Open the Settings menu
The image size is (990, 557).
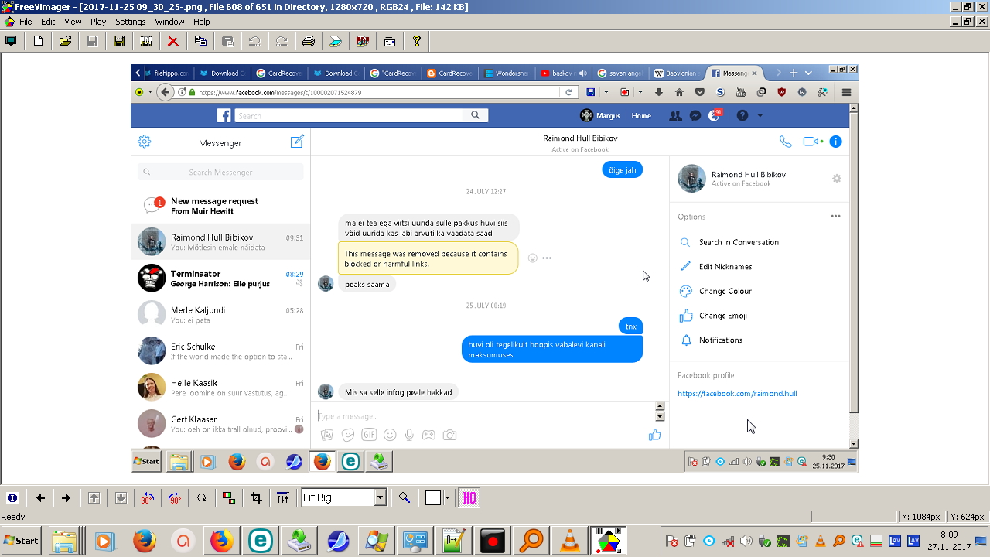point(131,22)
